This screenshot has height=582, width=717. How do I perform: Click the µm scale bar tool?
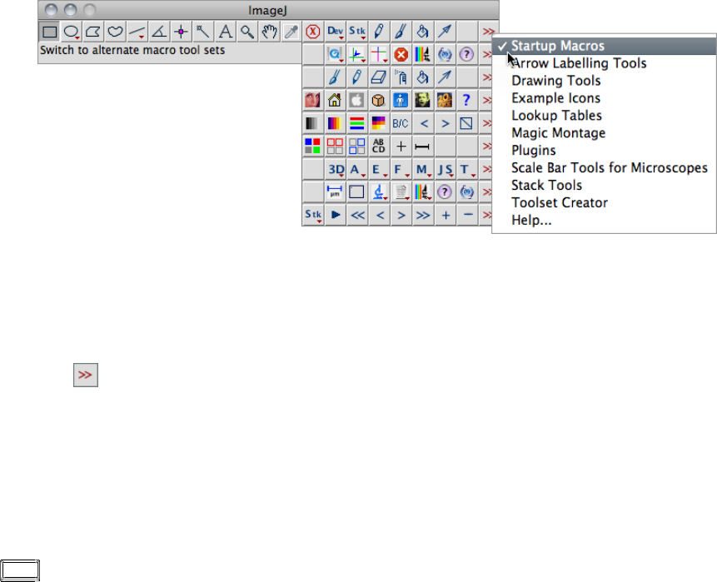335,192
